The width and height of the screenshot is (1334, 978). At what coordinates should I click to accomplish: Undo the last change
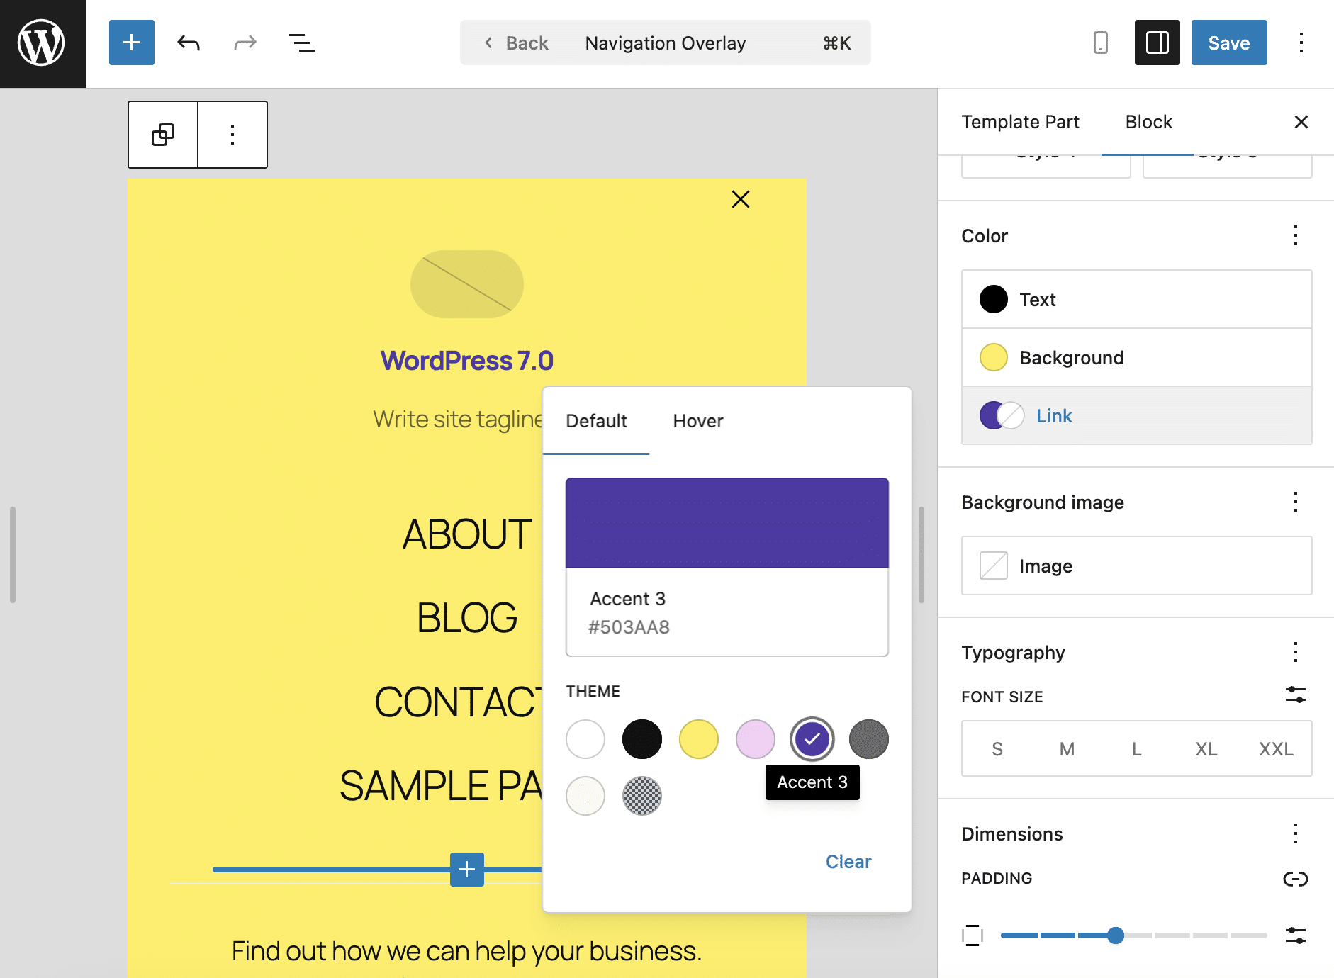[x=187, y=43]
